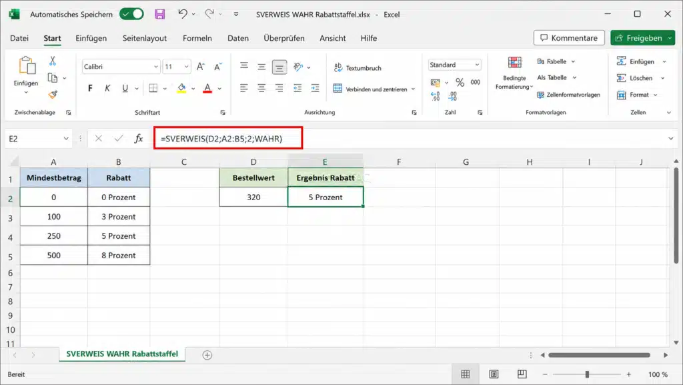Switch to the Einfügen ribbon tab
The height and width of the screenshot is (385, 683).
pyautogui.click(x=91, y=38)
